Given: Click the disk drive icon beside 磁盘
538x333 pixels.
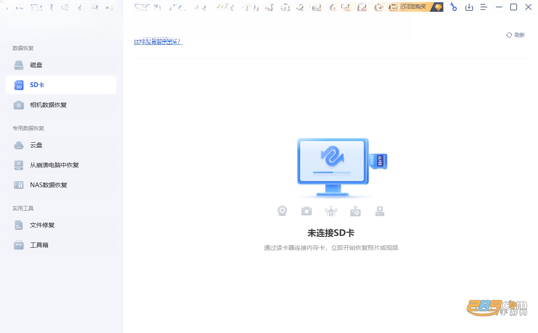Looking at the screenshot, I should 19,65.
